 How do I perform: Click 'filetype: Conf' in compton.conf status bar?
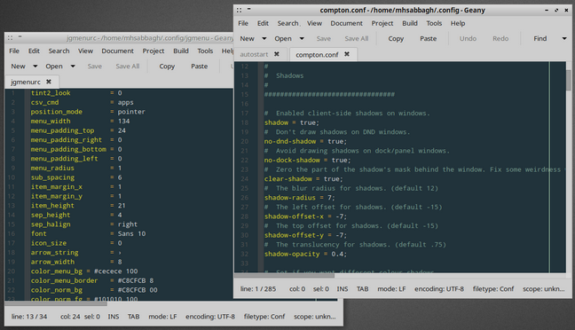493,289
